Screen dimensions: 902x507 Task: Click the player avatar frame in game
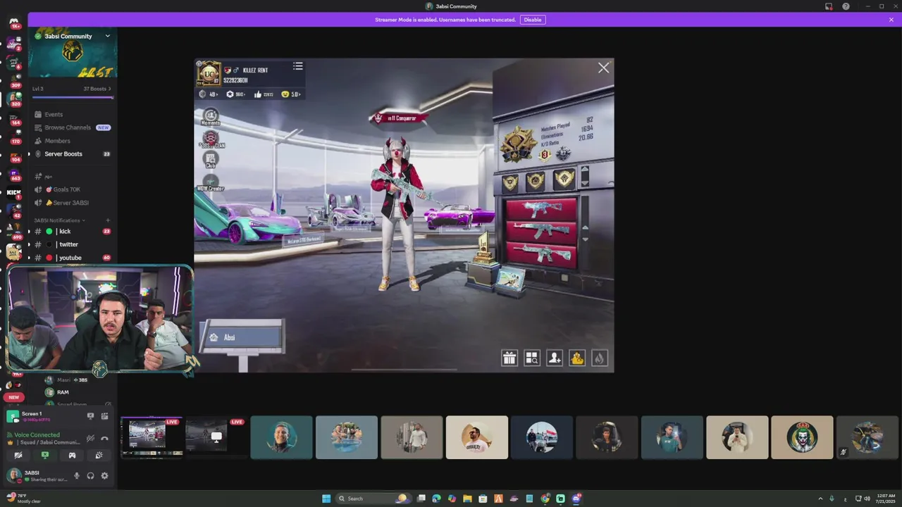click(x=209, y=73)
